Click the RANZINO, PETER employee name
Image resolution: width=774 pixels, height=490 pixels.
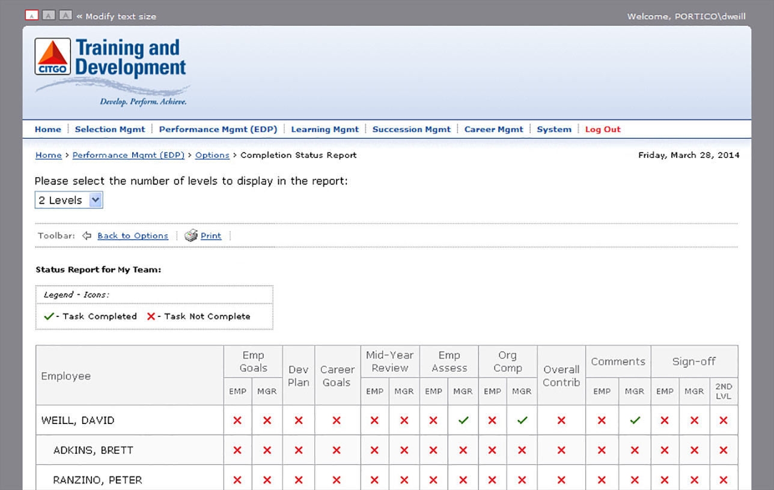pyautogui.click(x=97, y=480)
